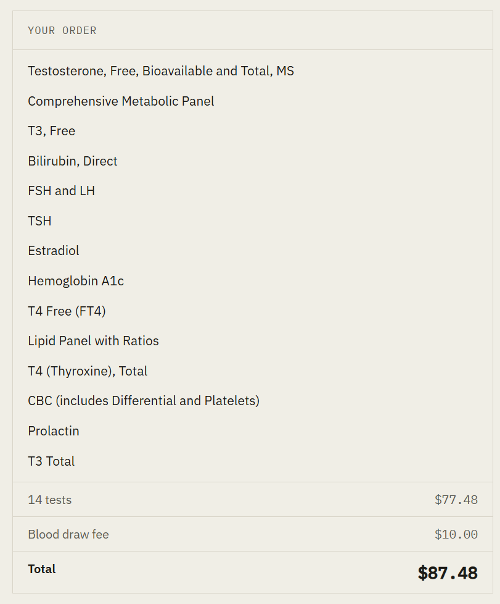Select CBC with Differential and Platelets
This screenshot has width=500, height=604.
[144, 401]
